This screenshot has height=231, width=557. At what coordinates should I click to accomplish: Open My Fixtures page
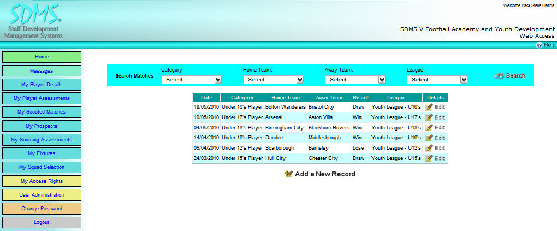pyautogui.click(x=42, y=153)
